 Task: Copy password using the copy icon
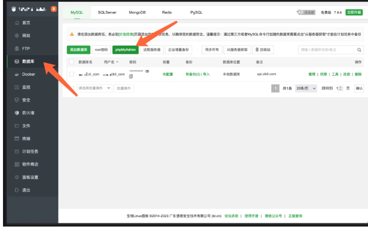tap(131, 77)
